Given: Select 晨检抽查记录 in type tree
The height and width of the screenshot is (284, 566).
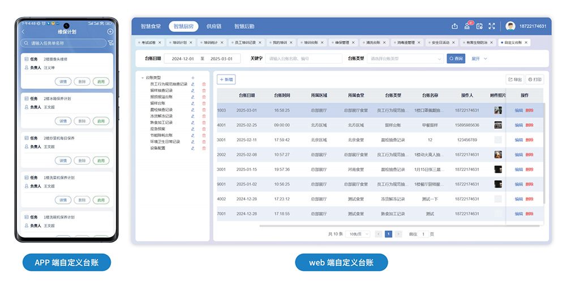Looking at the screenshot, I should (161, 110).
